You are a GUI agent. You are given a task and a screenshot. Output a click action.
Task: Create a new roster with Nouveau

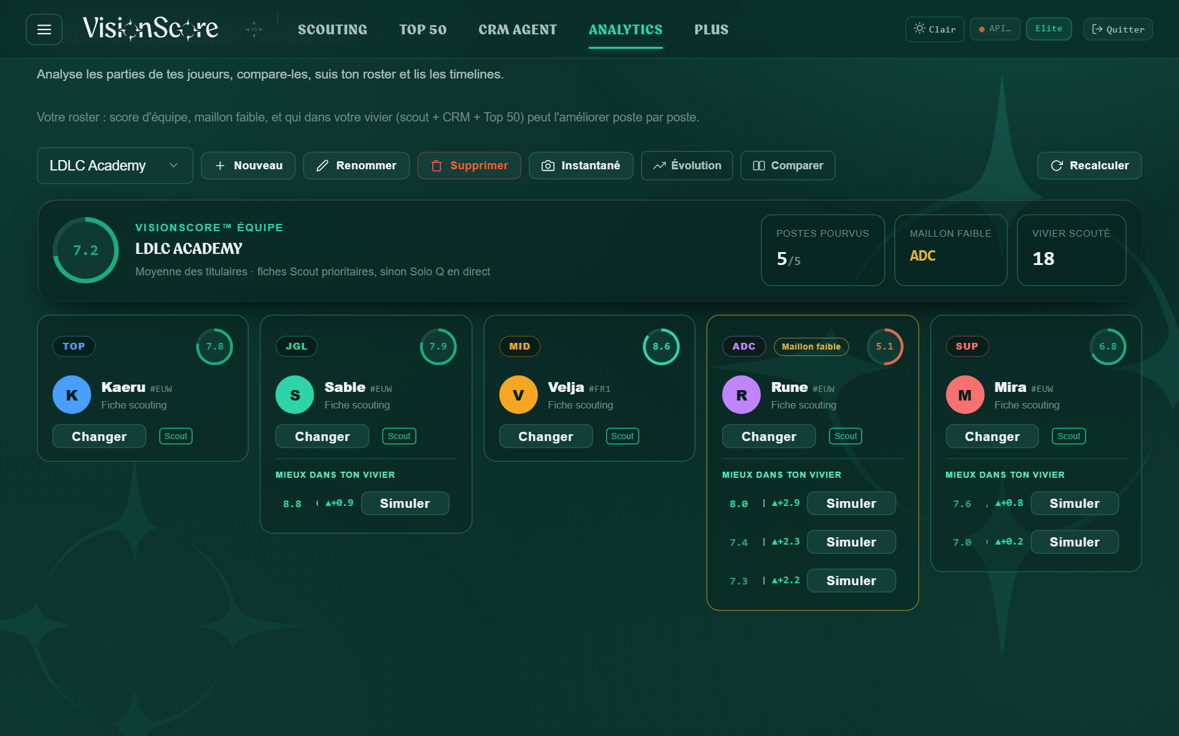tap(248, 166)
